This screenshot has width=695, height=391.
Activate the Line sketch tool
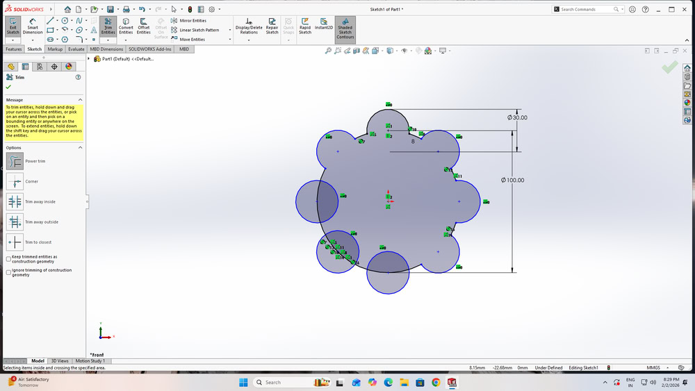coord(50,21)
